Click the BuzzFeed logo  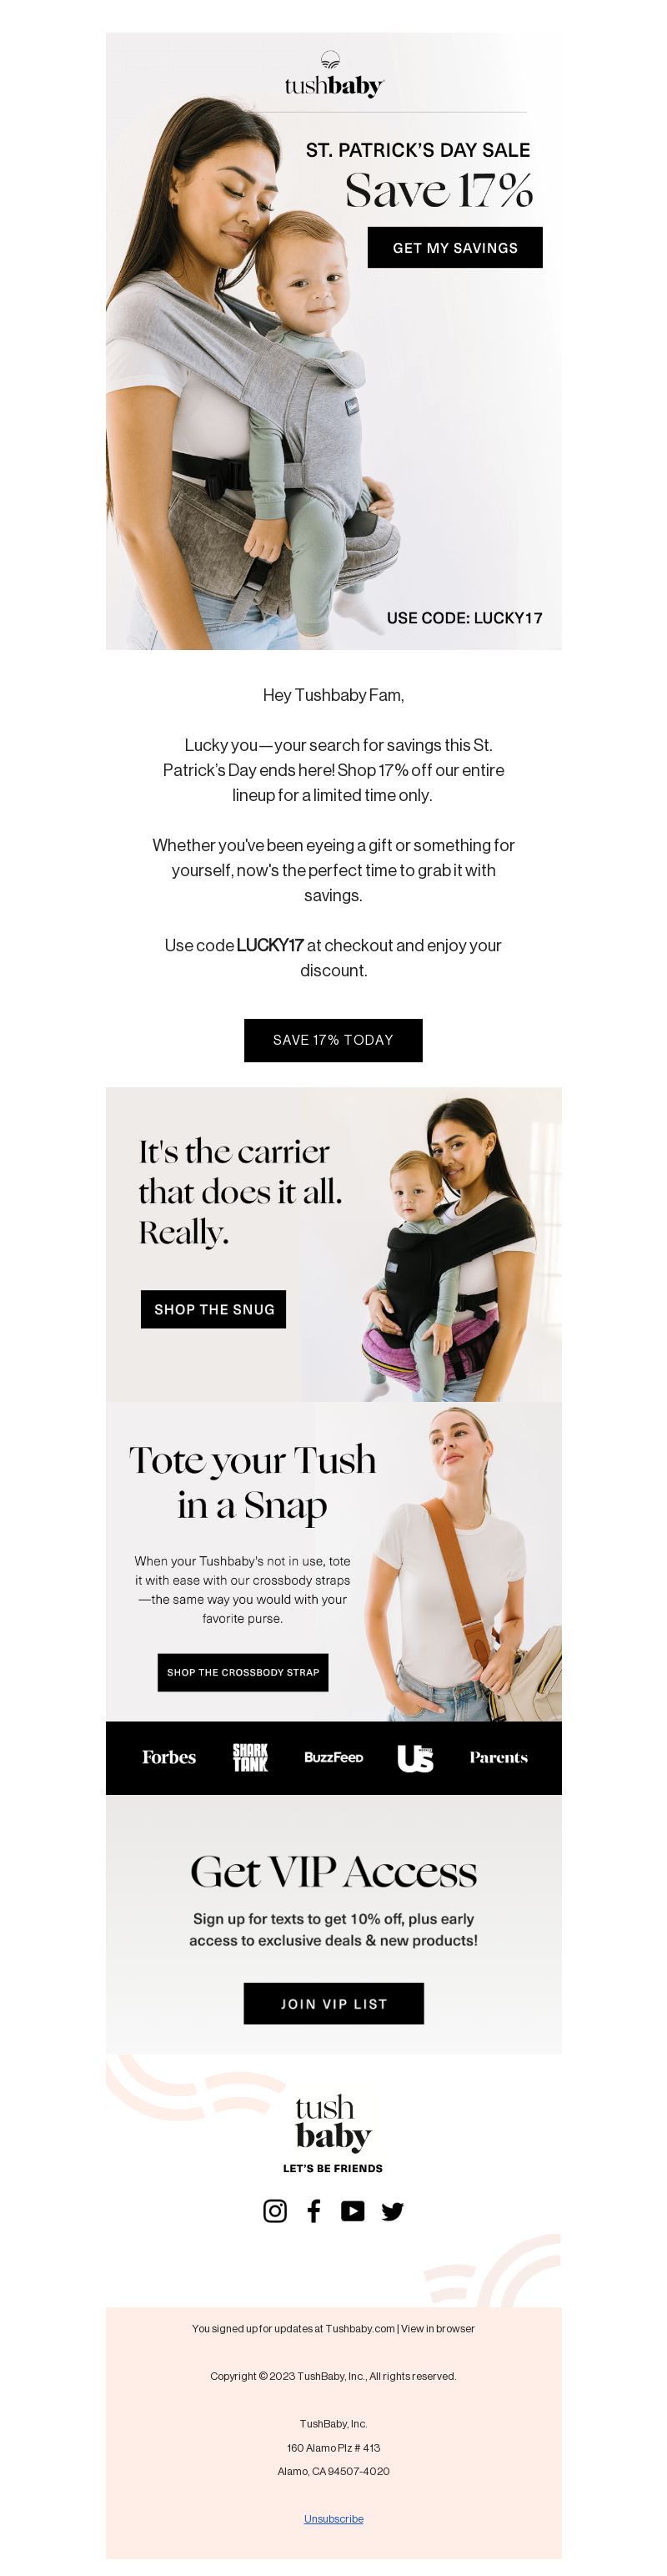click(333, 1757)
